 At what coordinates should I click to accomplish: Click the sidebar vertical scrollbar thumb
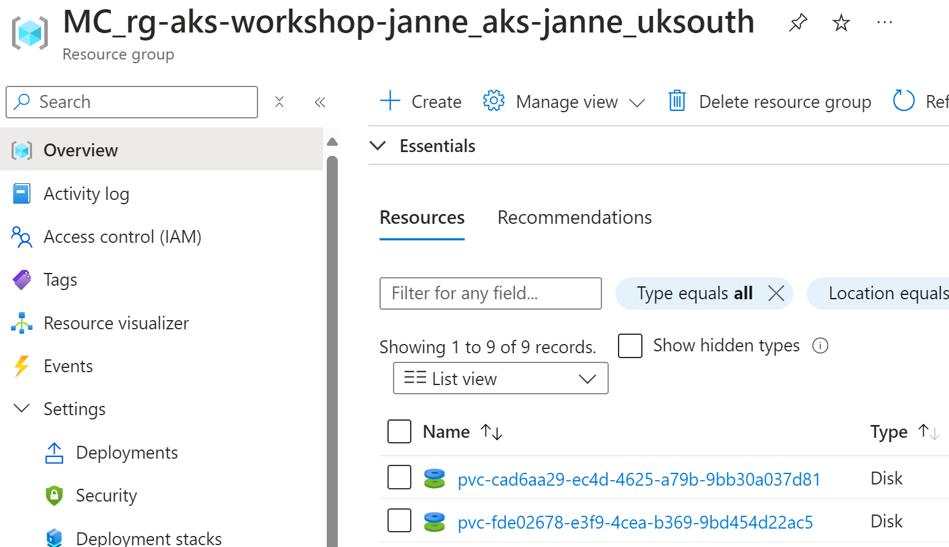click(x=332, y=351)
